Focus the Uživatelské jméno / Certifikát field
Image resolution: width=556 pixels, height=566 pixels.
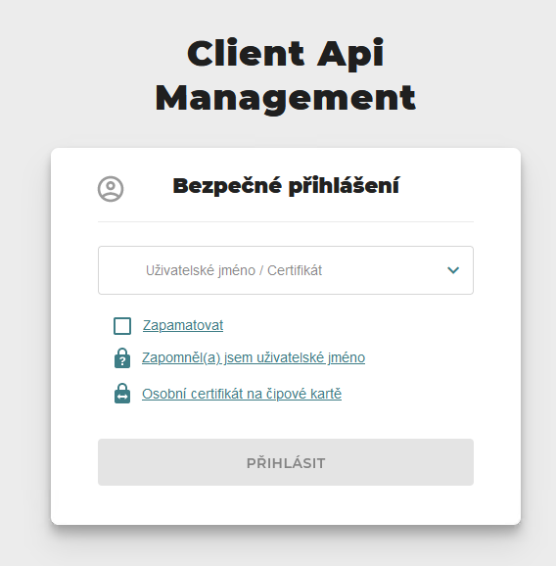[x=286, y=270]
